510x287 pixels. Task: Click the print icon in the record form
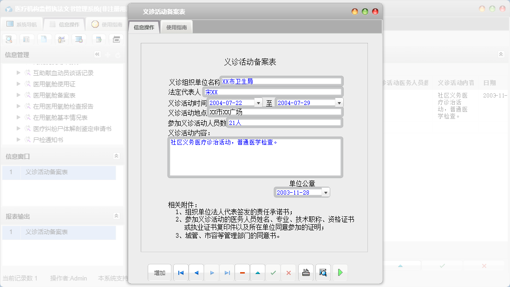[306, 273]
